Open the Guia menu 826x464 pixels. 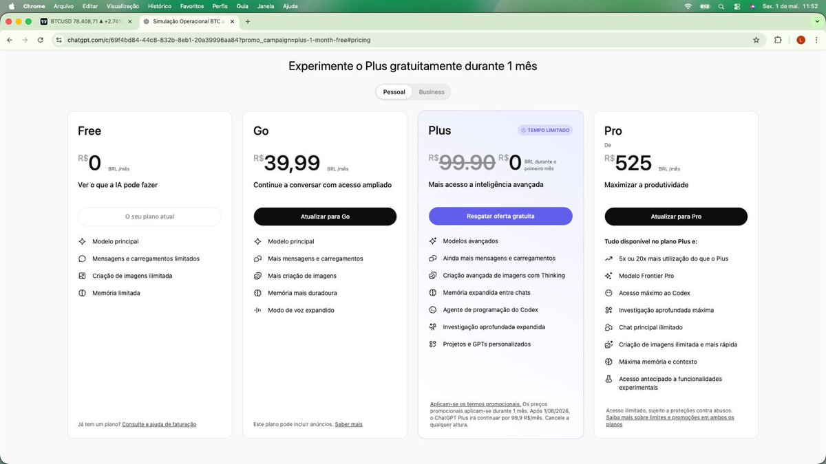[x=242, y=6]
